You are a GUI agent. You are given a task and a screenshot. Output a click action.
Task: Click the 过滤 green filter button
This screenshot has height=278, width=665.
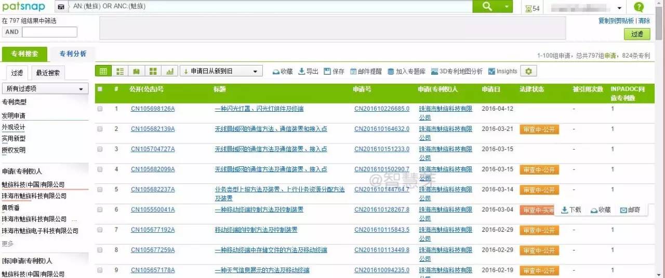pos(637,34)
